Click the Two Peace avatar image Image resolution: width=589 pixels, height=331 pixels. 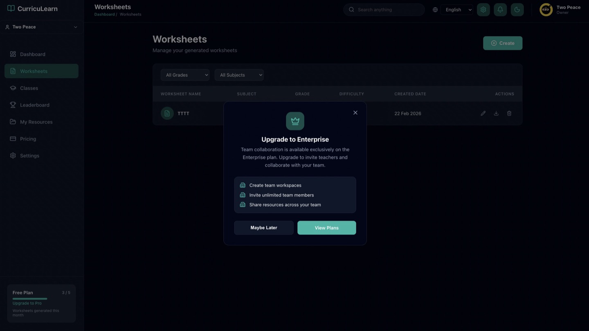coord(546,10)
